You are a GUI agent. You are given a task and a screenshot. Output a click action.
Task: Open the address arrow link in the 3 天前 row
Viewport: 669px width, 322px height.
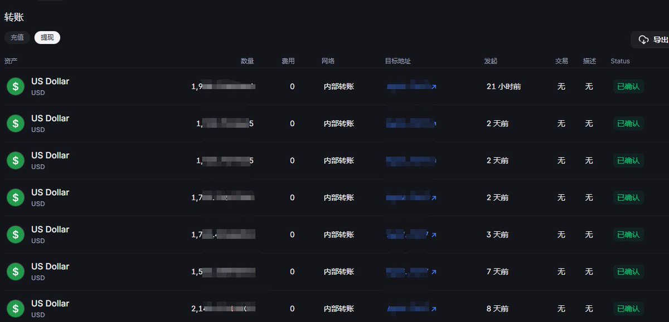[434, 235]
